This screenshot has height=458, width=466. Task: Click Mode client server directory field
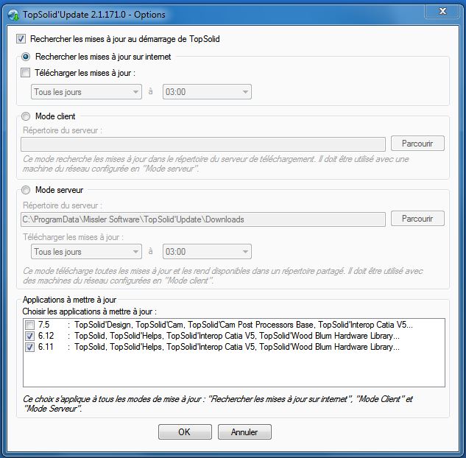(203, 144)
